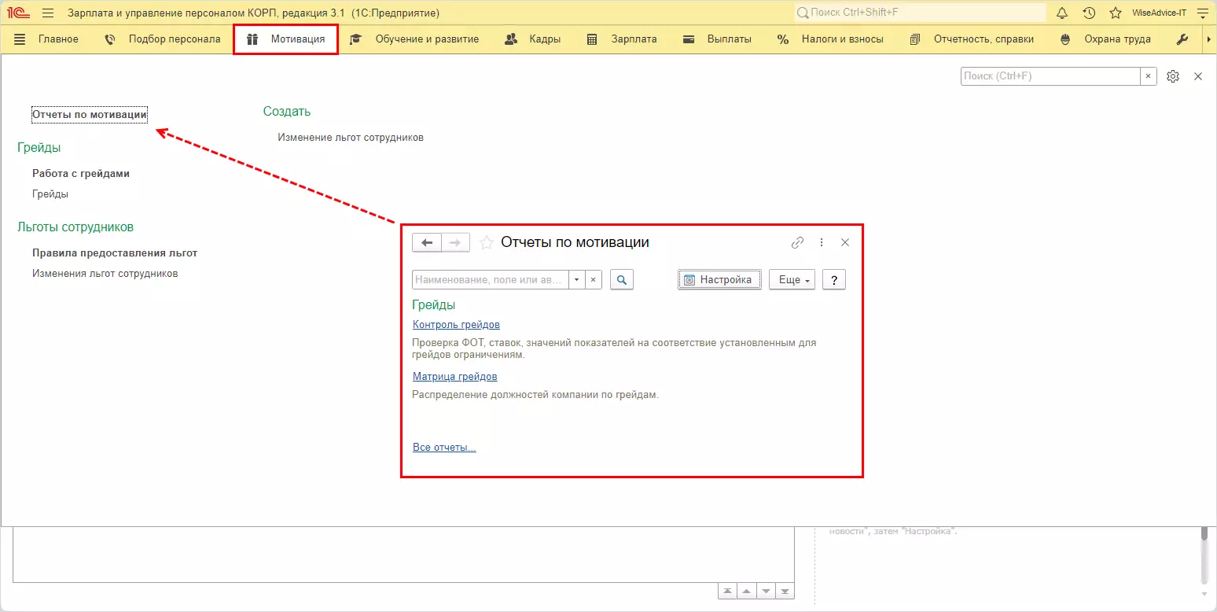Click the graduation cap icon for Обучение и развитие
Screen dimensions: 1217x612
[356, 39]
